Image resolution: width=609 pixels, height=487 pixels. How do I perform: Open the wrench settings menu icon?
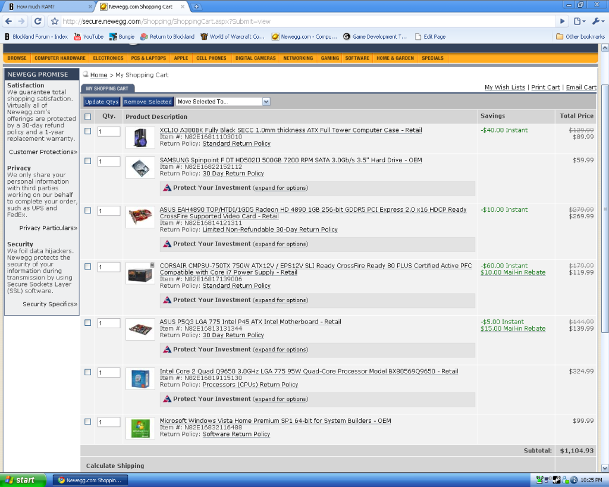(597, 21)
